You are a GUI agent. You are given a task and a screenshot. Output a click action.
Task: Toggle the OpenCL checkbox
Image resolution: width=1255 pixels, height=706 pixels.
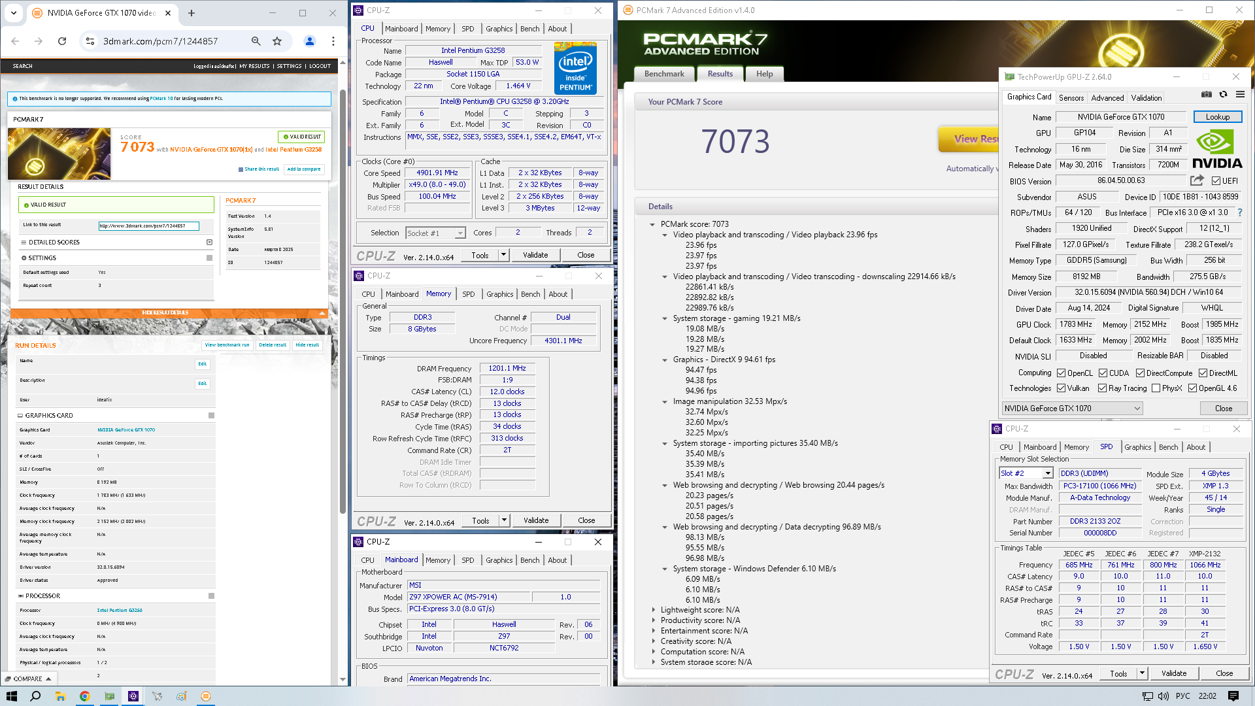tap(1062, 373)
